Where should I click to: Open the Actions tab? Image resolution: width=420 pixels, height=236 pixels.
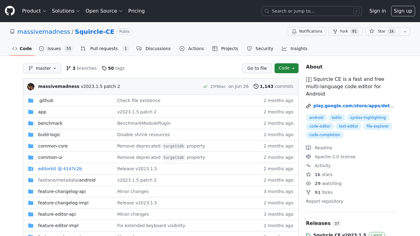(x=192, y=49)
